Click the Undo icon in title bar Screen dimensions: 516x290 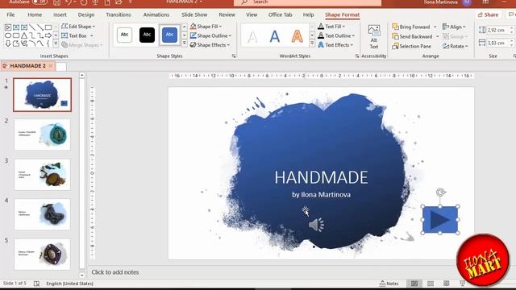(x=69, y=2)
